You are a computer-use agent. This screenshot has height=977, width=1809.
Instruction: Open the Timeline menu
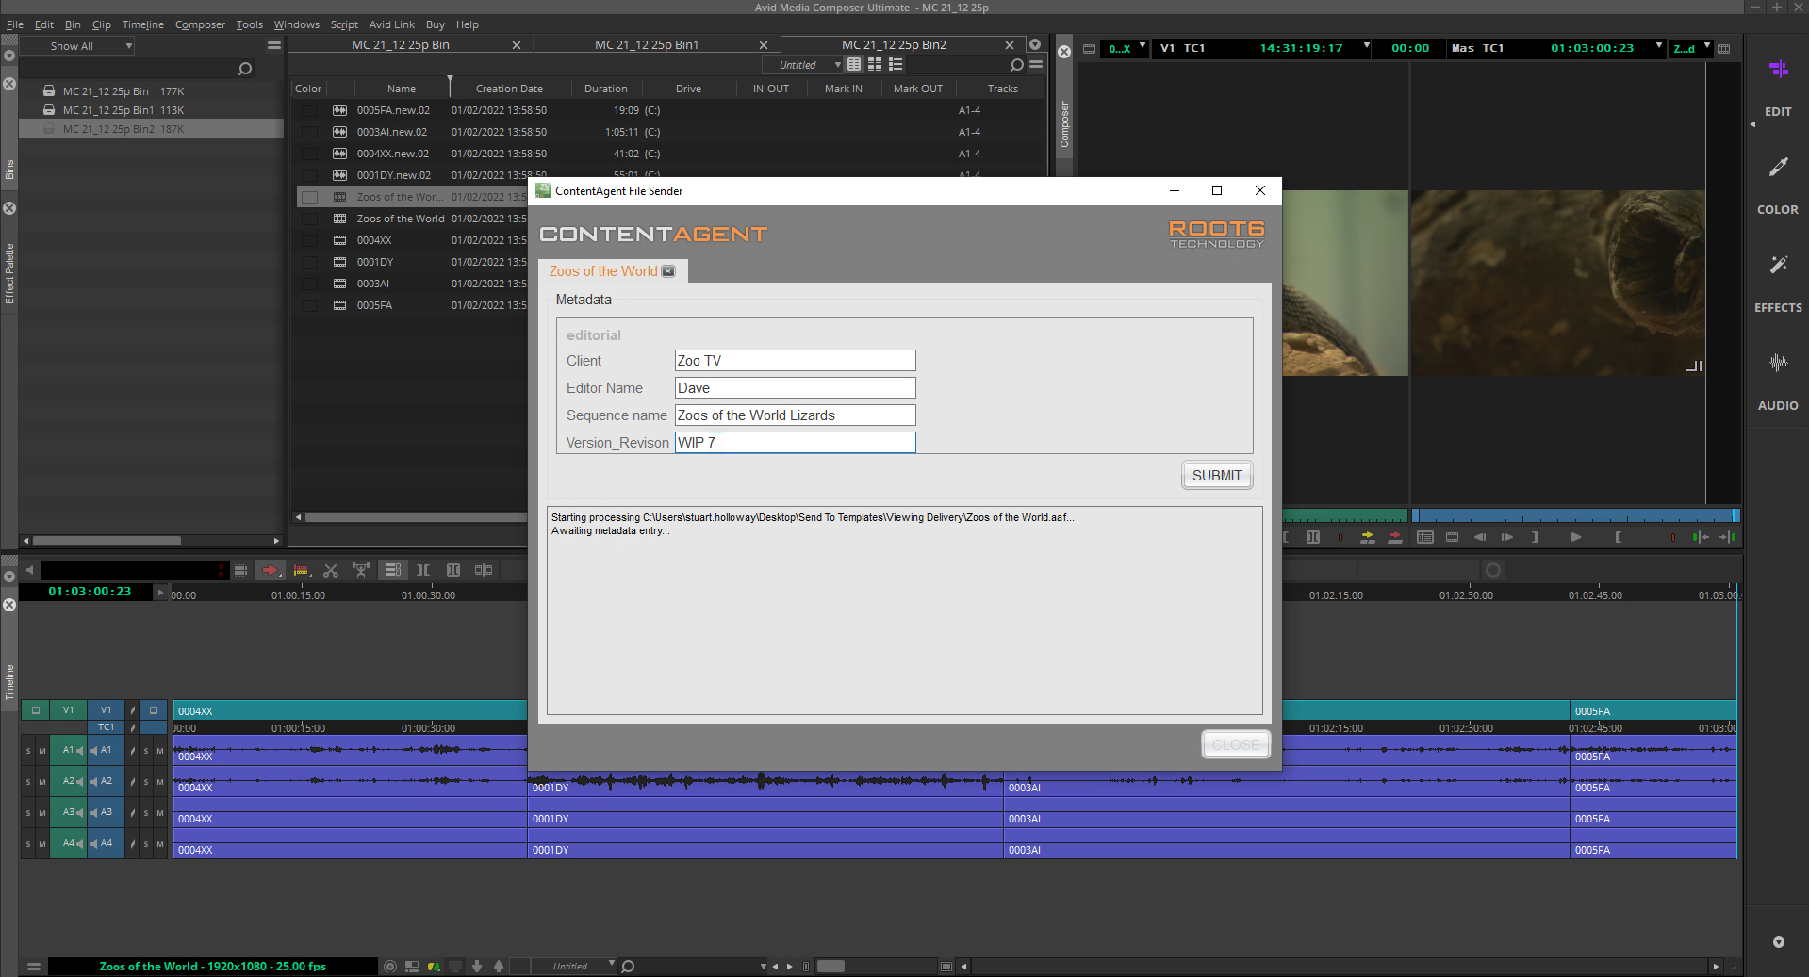point(143,24)
